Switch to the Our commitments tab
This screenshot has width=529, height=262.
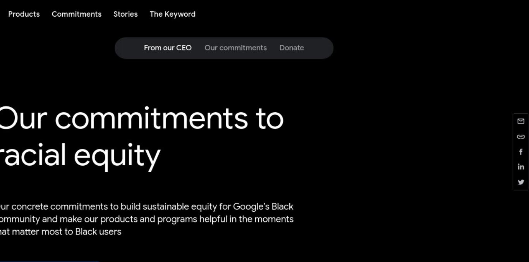pyautogui.click(x=235, y=48)
